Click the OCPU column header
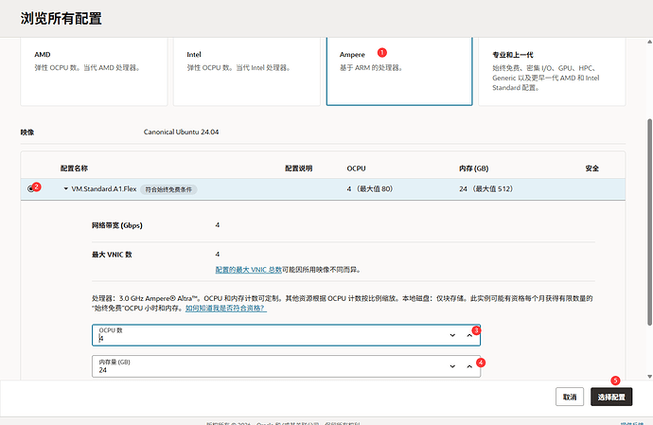The height and width of the screenshot is (425, 653). (x=356, y=168)
